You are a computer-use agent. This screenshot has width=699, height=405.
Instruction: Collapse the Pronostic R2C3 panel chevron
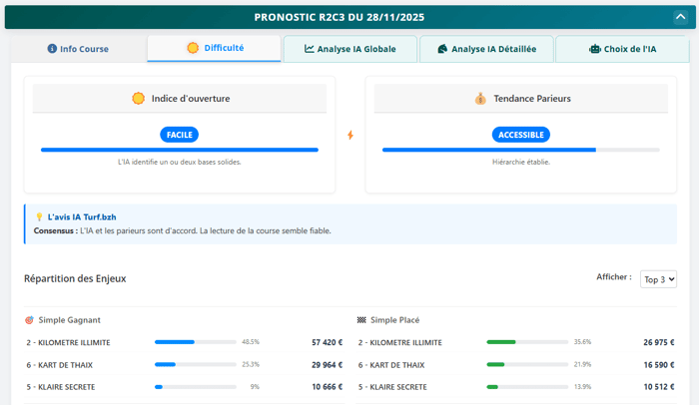680,17
